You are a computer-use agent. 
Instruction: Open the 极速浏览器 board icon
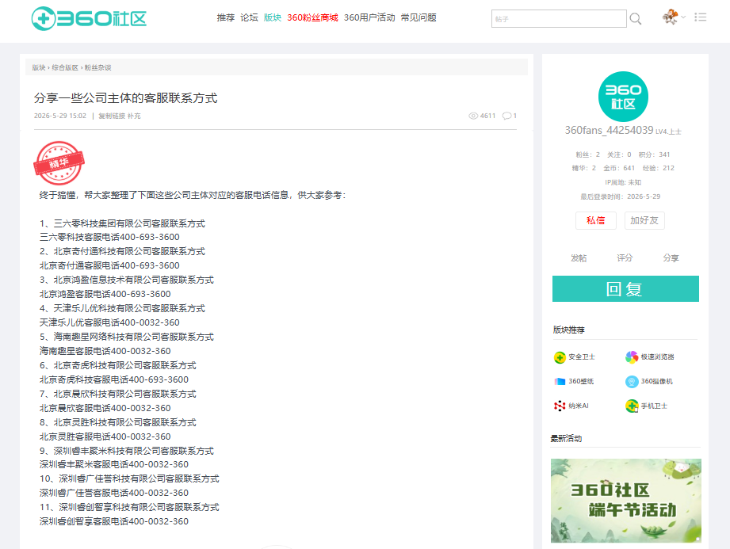pos(632,356)
